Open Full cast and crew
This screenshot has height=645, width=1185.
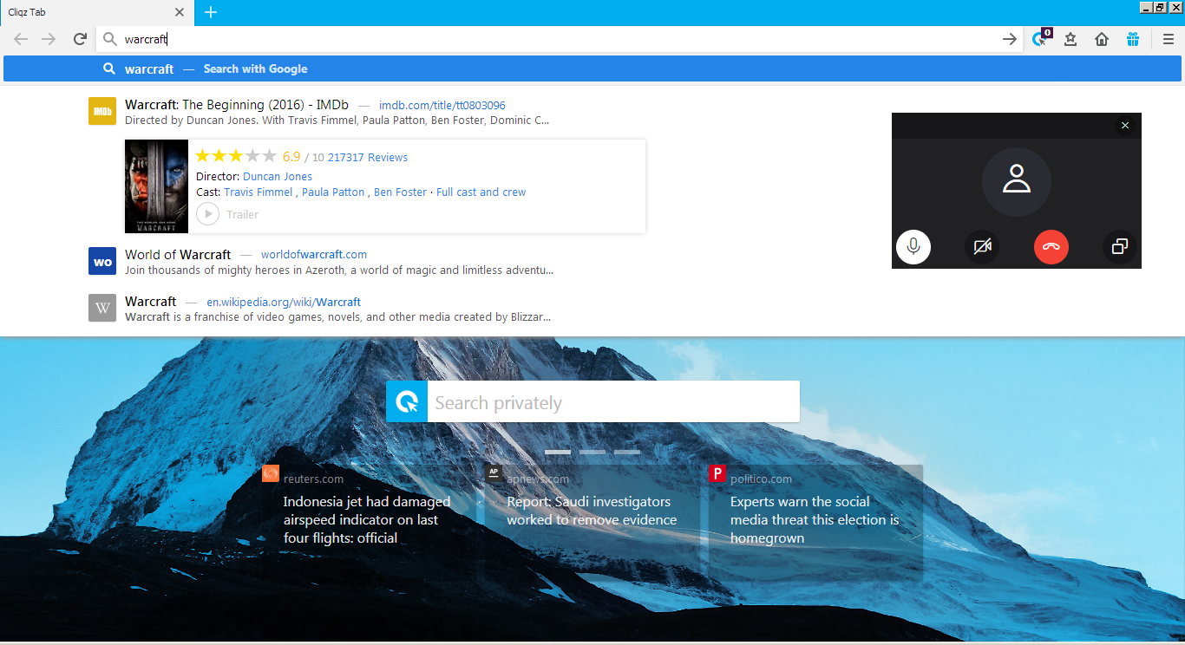(481, 192)
